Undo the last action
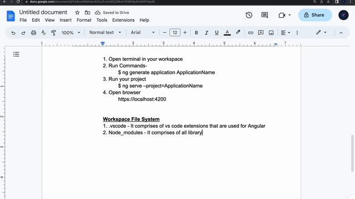355x199 pixels. tap(13, 33)
